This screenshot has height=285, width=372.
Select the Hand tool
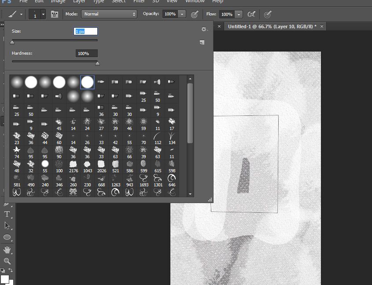click(x=7, y=250)
